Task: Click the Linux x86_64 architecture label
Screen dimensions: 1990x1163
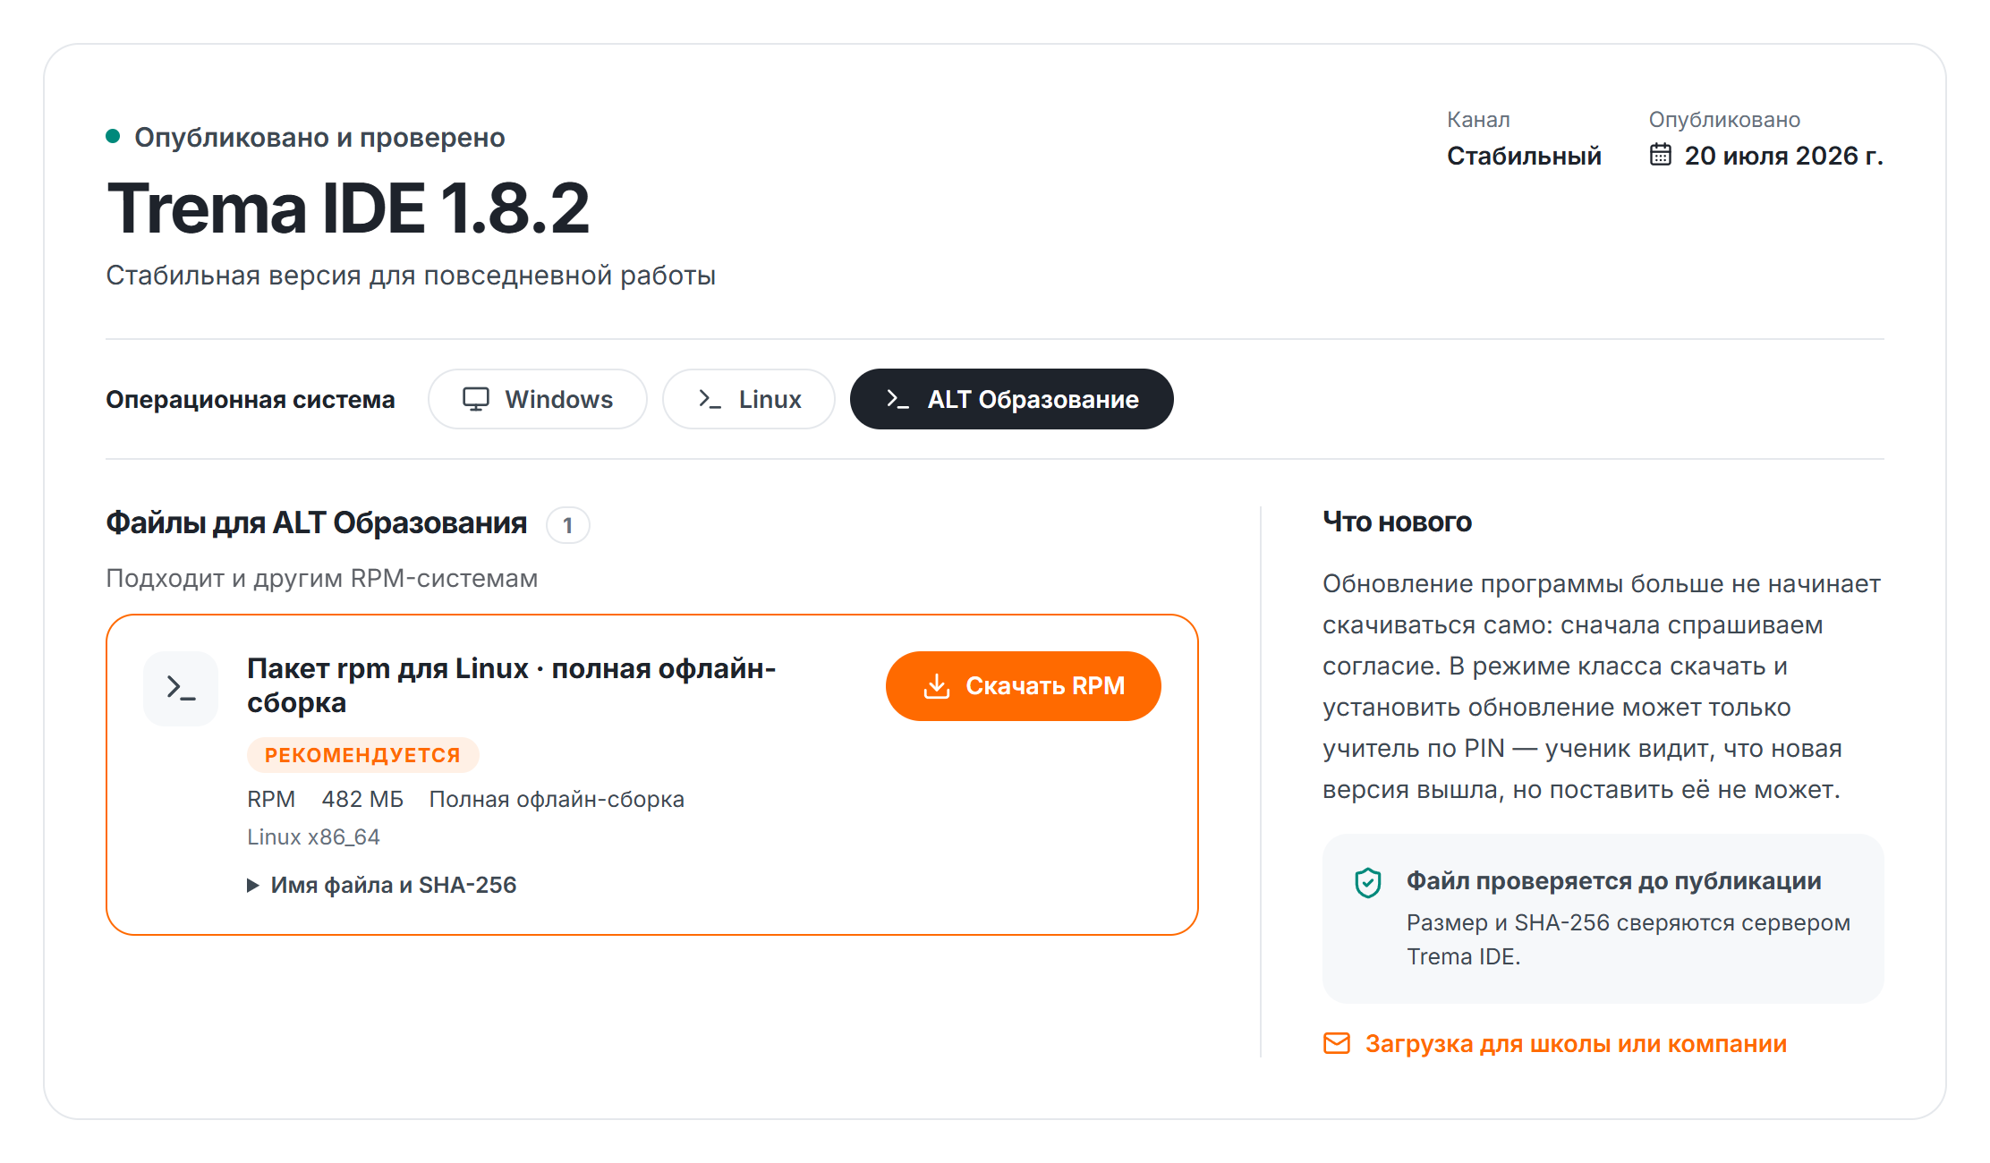Action: 313,837
